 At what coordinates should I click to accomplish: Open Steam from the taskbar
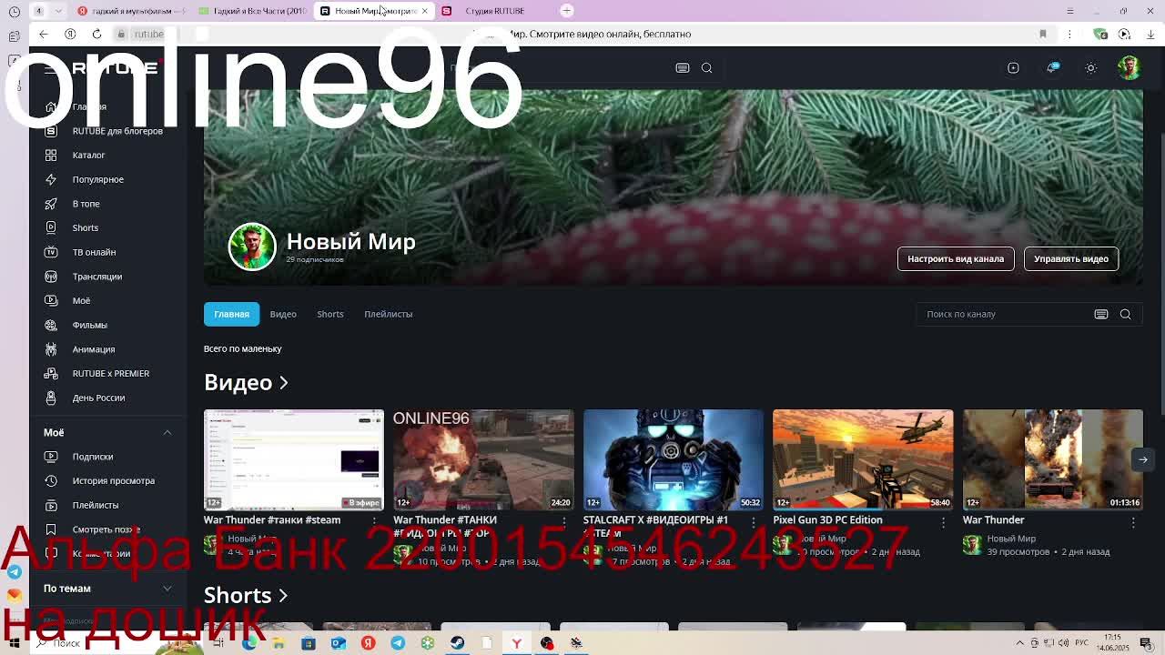click(457, 643)
